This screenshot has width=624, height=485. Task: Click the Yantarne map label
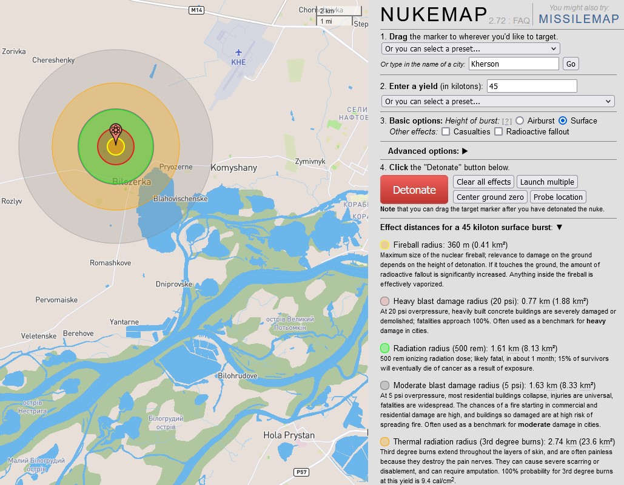click(124, 322)
